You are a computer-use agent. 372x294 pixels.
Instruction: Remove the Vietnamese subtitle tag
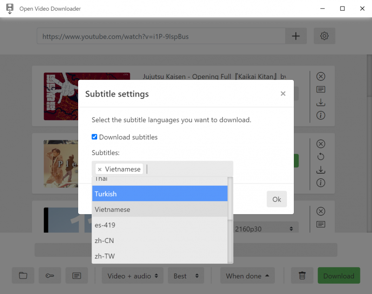(x=100, y=169)
